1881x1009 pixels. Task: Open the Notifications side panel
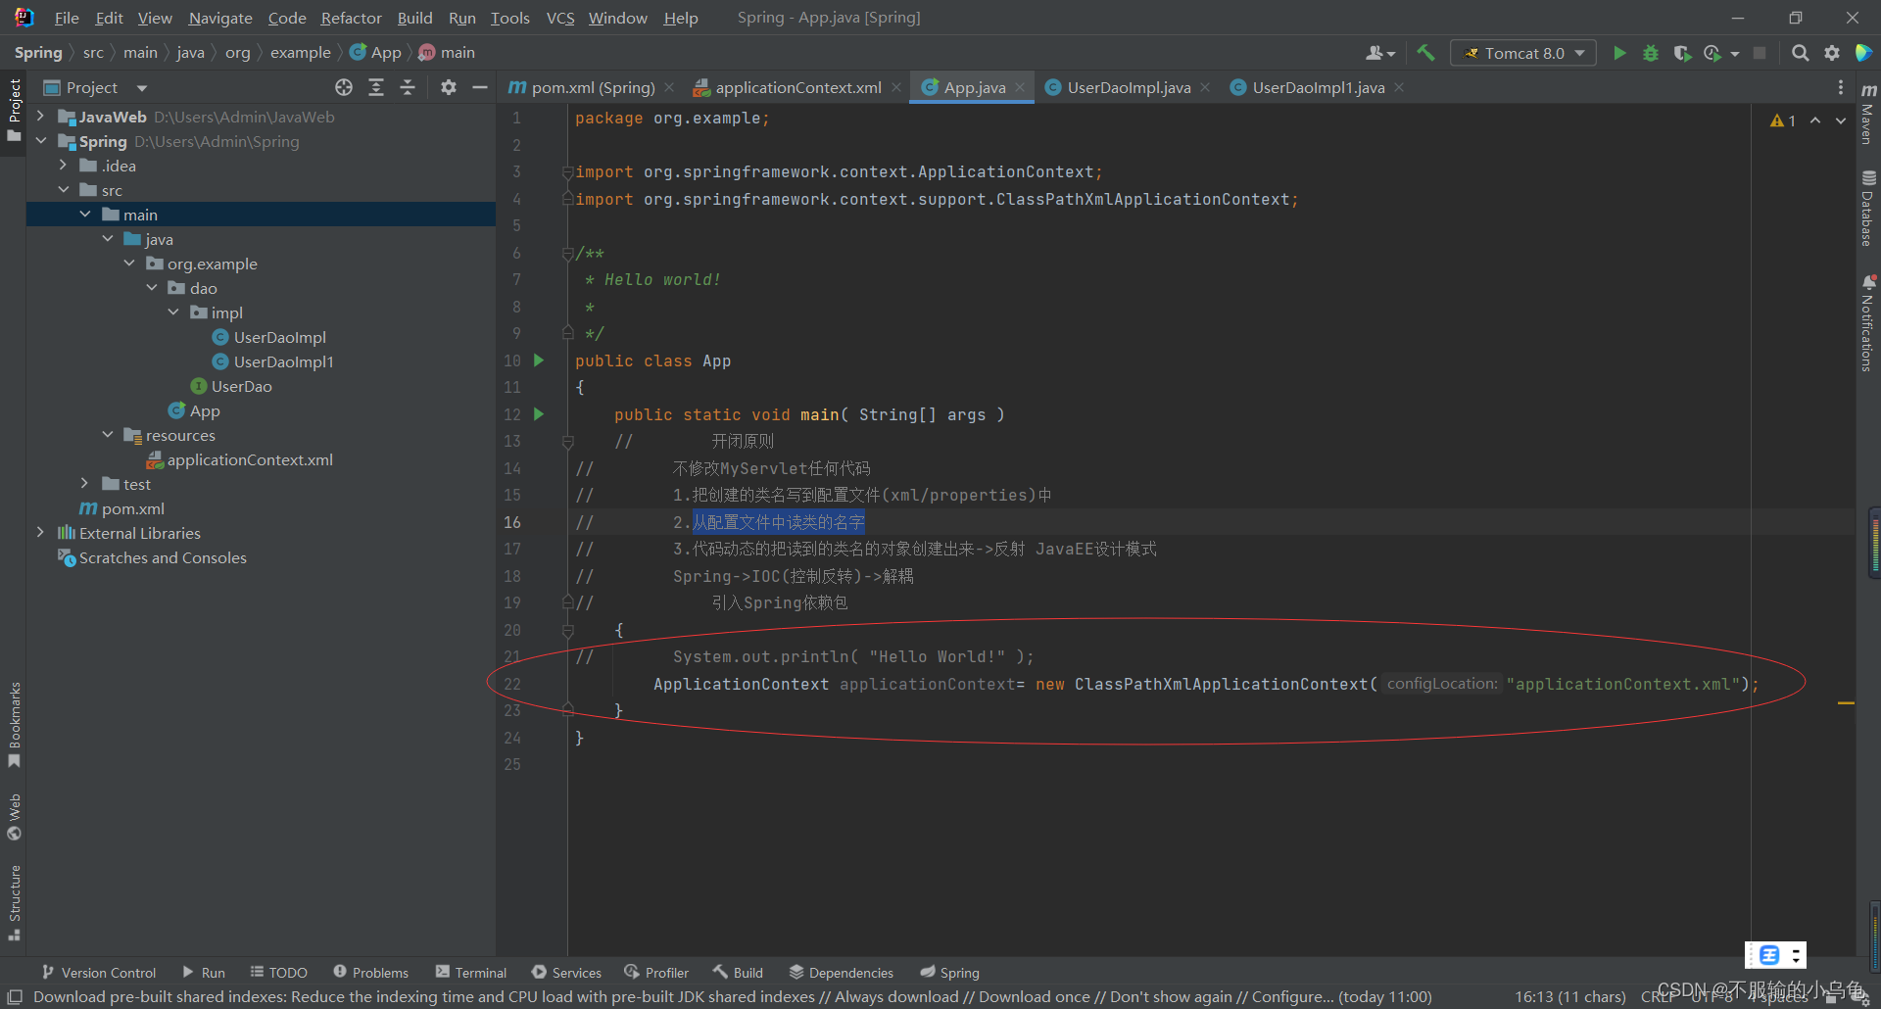tap(1868, 323)
